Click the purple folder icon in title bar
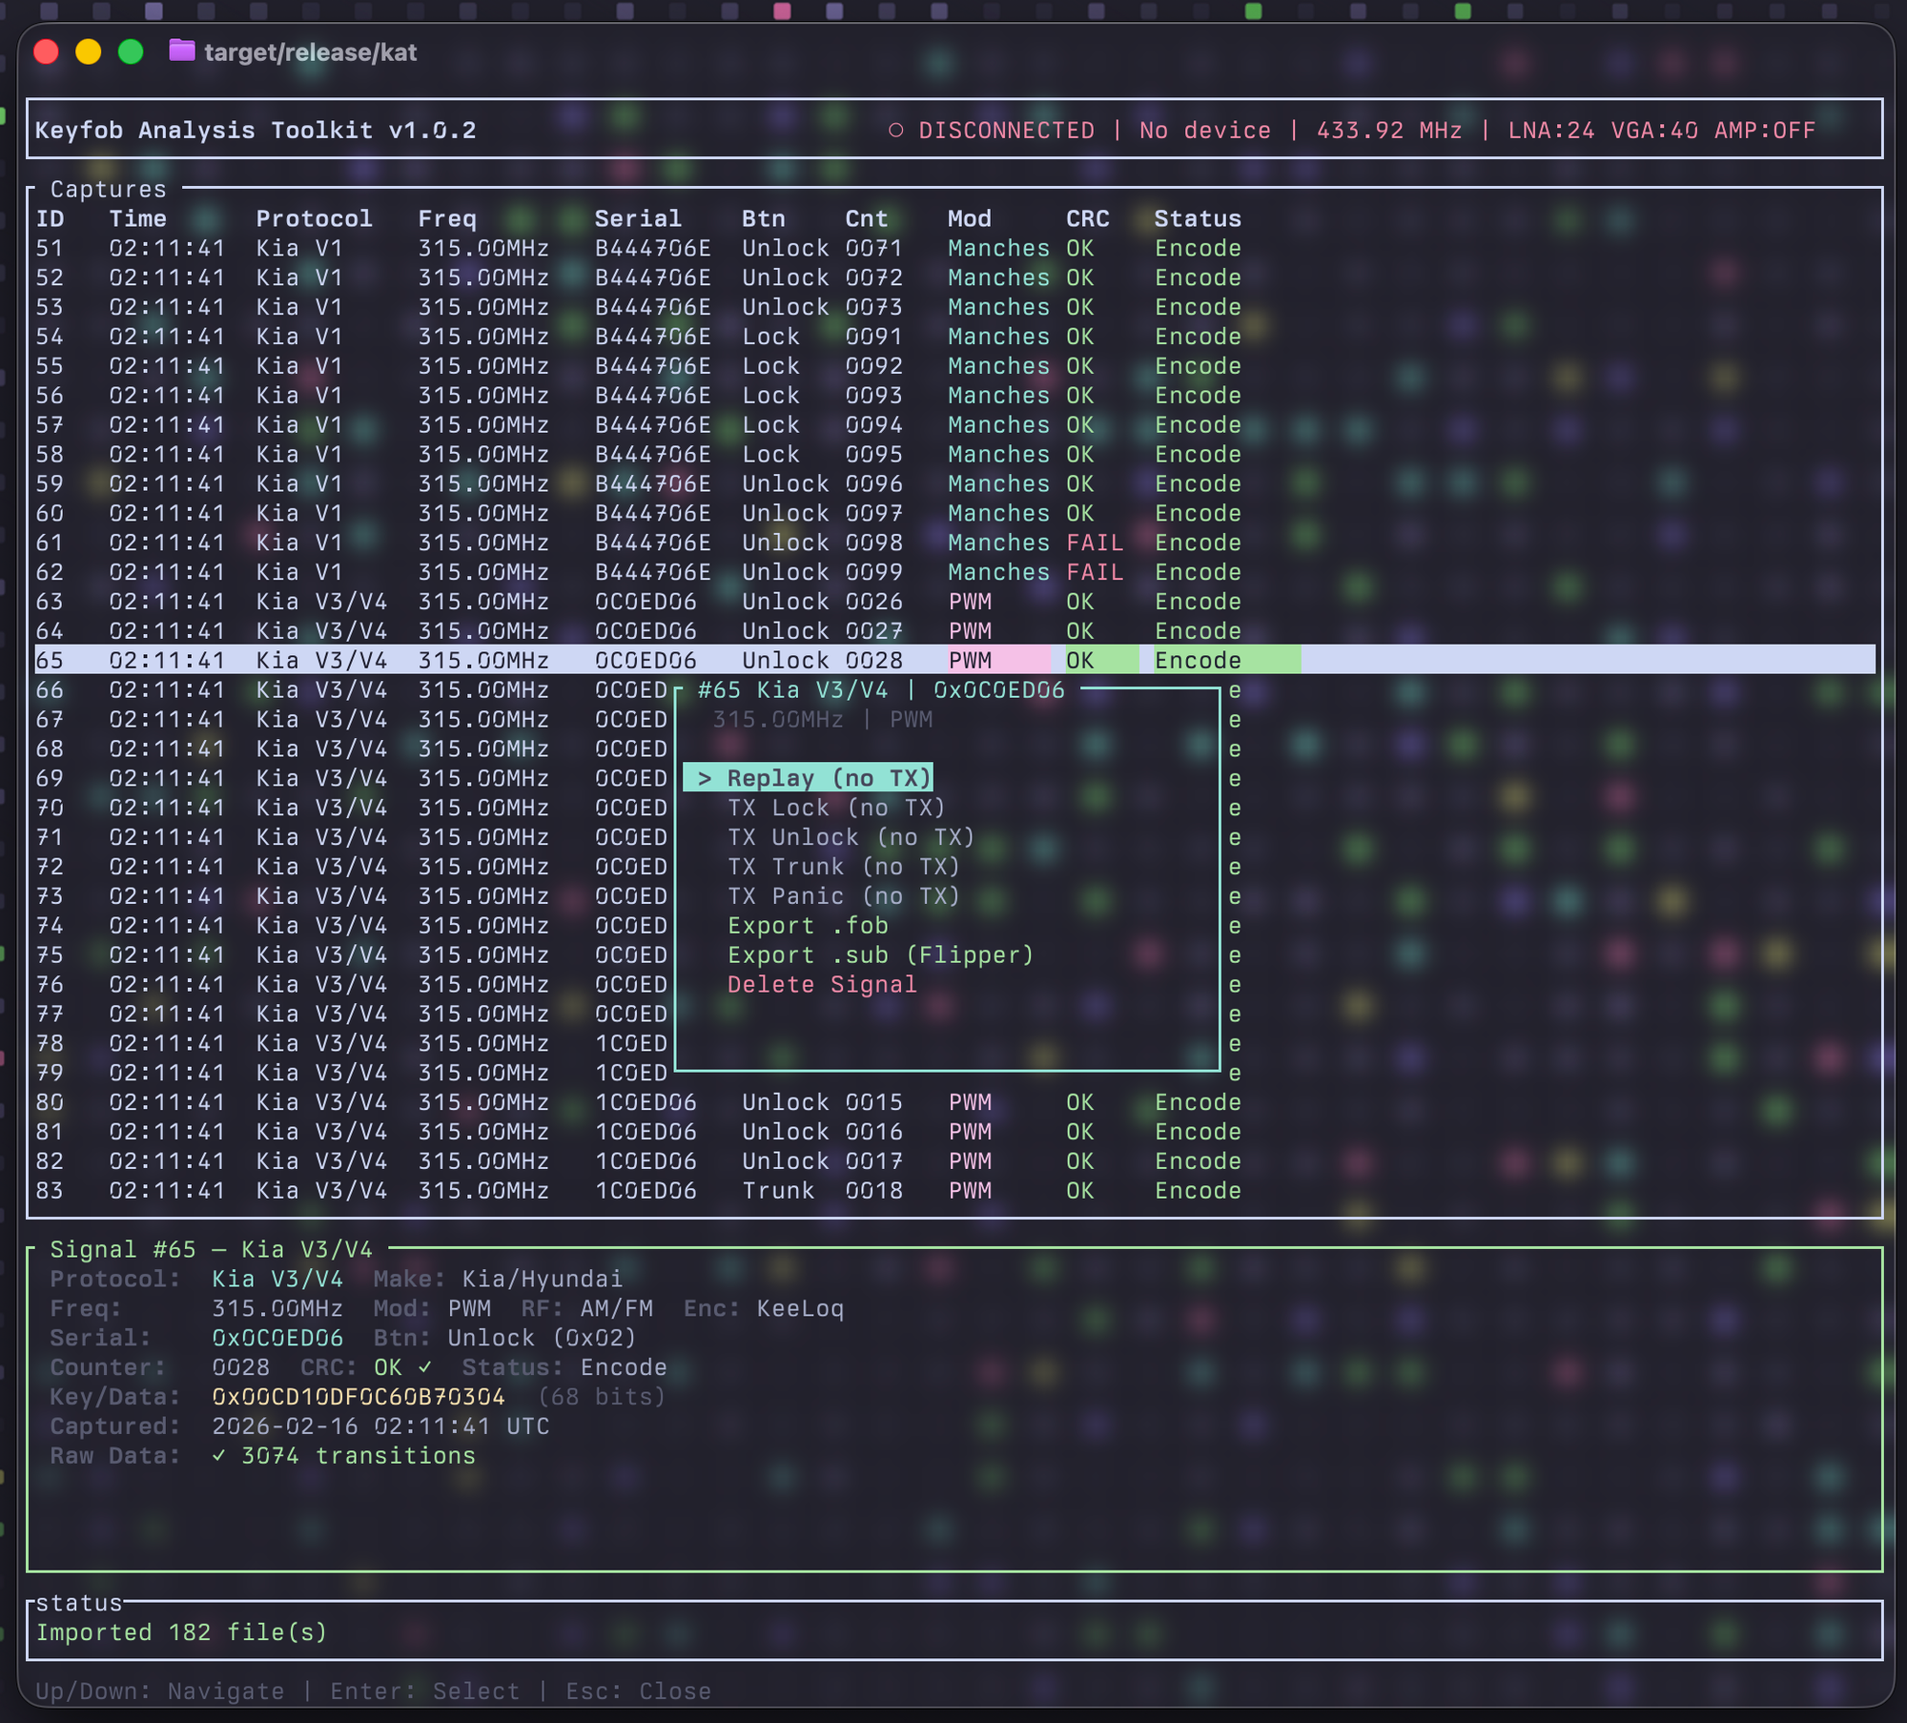 (181, 51)
